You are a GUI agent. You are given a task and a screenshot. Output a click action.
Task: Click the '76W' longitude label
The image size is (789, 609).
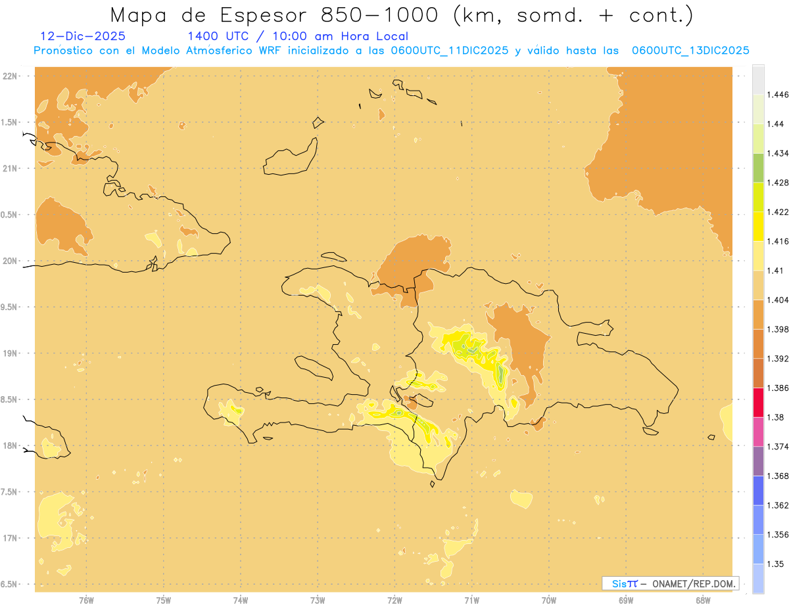(x=86, y=600)
